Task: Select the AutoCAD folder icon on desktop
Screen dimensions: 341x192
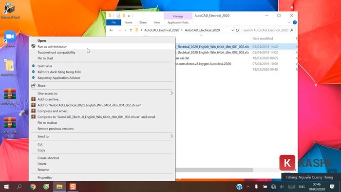Action: coord(10,68)
